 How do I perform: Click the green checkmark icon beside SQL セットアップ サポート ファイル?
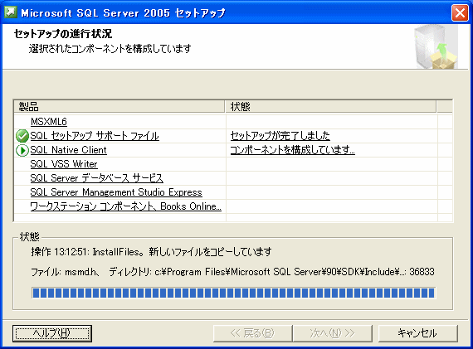click(x=22, y=136)
